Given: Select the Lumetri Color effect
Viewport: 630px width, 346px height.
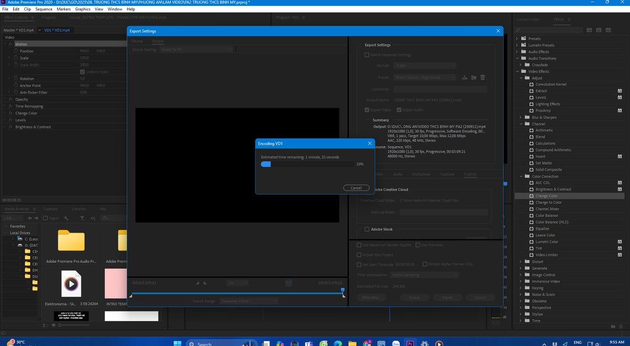Looking at the screenshot, I should 547,242.
